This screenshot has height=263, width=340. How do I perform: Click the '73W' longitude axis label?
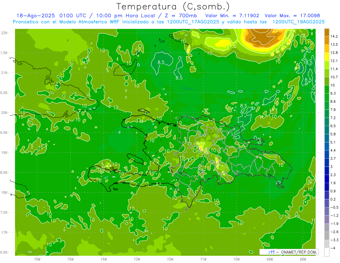click(137, 259)
